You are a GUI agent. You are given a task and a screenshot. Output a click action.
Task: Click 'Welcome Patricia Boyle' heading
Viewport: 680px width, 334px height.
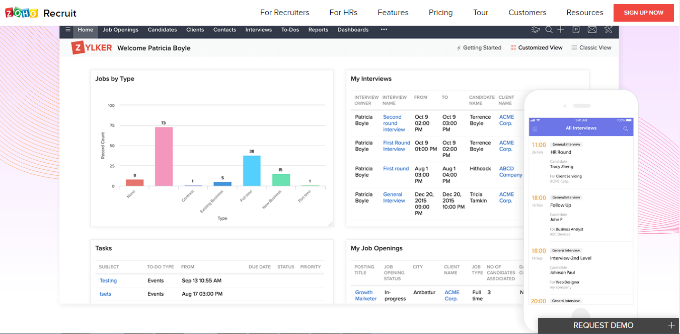point(154,48)
